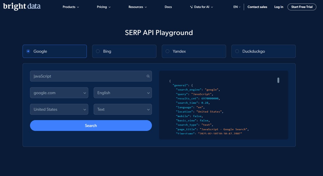This screenshot has width=323, height=176.
Task: Click the Log in link
Action: click(279, 7)
